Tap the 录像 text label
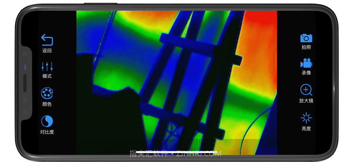Screen dimensions: 351x162 [306, 73]
